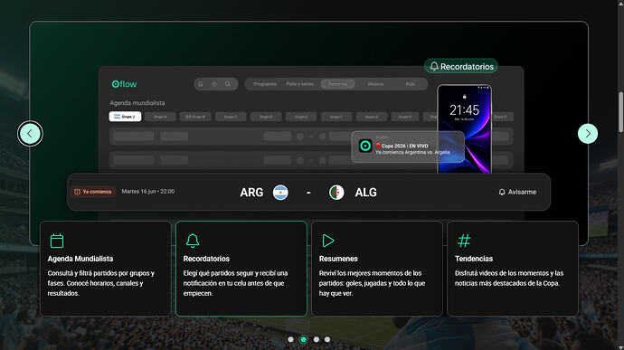Select the Grupo A filter chip
624x350 pixels.
click(x=160, y=117)
